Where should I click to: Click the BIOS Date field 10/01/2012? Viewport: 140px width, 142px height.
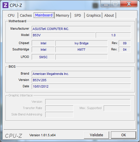coord(81,86)
